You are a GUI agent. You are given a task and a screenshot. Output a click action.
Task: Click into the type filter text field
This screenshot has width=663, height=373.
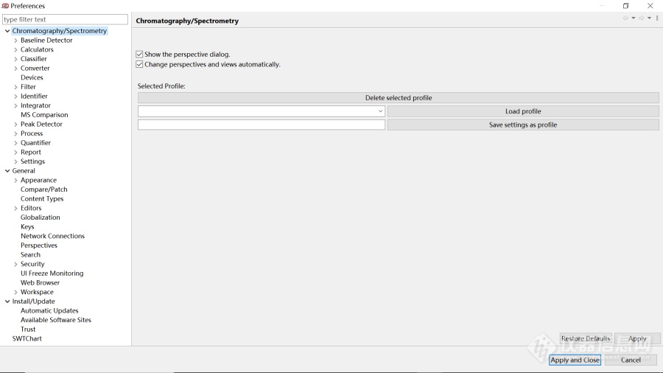click(x=65, y=19)
